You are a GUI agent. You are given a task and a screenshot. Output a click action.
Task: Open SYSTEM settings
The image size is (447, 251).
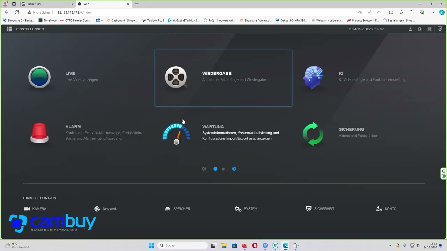pyautogui.click(x=246, y=209)
